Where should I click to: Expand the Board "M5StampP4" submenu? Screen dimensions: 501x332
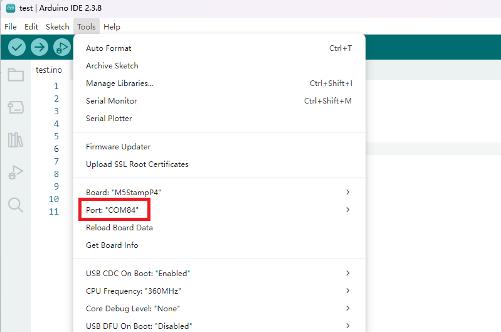pos(219,192)
